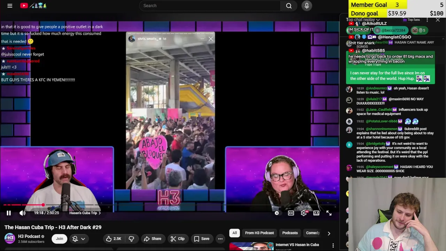This screenshot has width=446, height=251.
Task: Close the Instagram story overlay in the video
Action: click(211, 39)
